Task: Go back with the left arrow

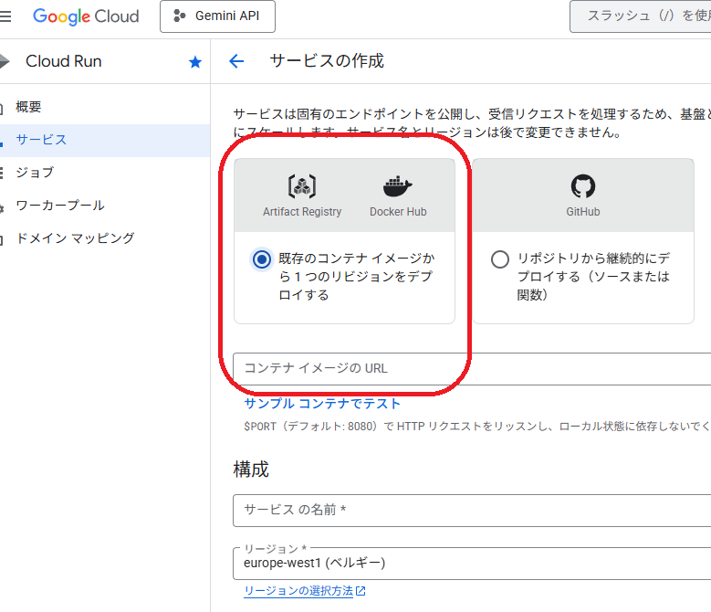Action: click(x=236, y=61)
